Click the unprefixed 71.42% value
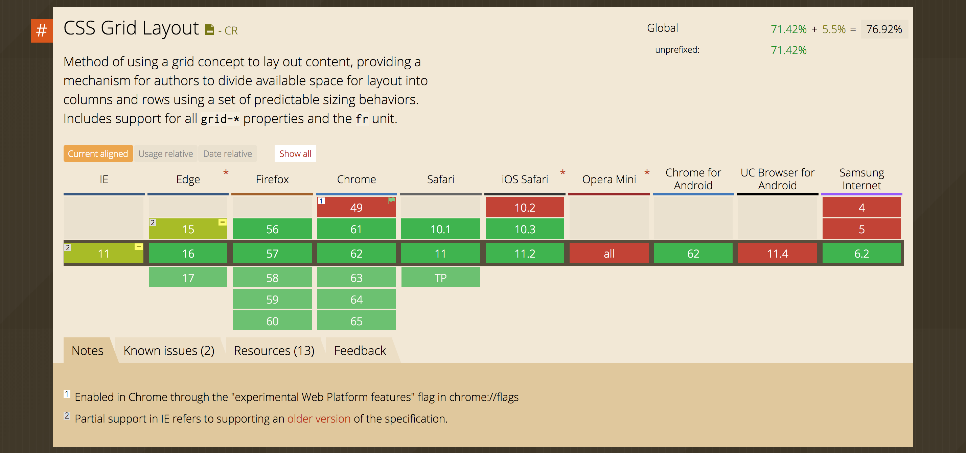 [789, 50]
